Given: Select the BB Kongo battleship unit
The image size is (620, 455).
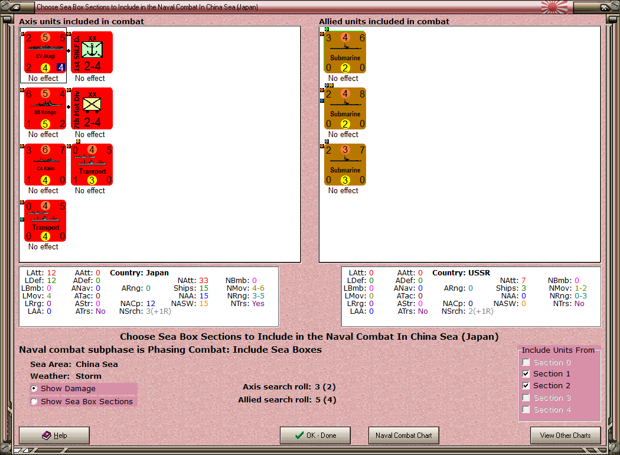Looking at the screenshot, I should (45, 109).
